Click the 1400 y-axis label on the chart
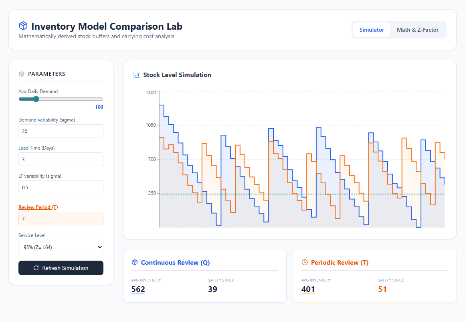This screenshot has height=322, width=465. pos(151,92)
